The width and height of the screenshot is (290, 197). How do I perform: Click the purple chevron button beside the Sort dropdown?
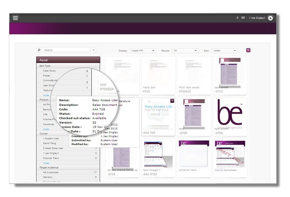click(248, 50)
